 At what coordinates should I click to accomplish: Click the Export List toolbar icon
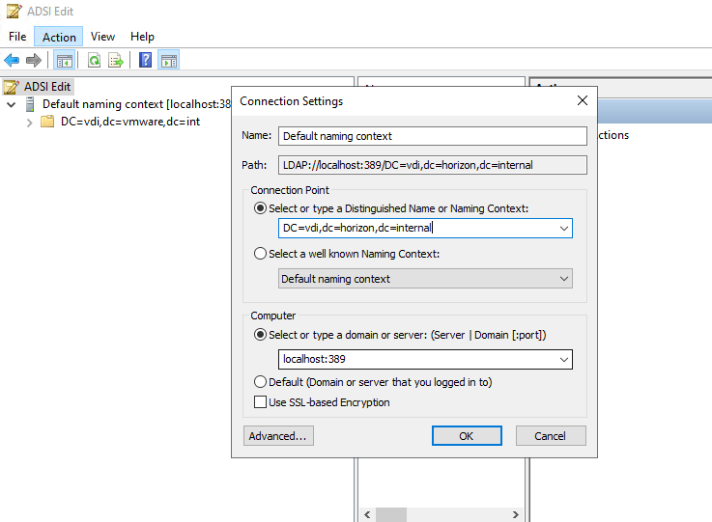pyautogui.click(x=116, y=60)
